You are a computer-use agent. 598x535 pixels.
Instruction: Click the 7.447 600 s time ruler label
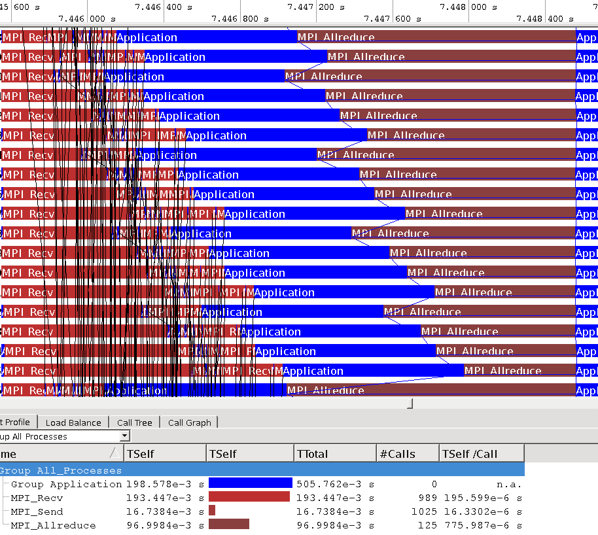point(393,19)
